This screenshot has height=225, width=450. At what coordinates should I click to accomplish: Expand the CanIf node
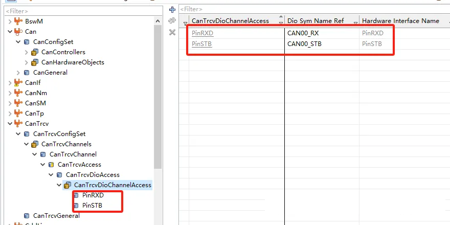[10, 83]
